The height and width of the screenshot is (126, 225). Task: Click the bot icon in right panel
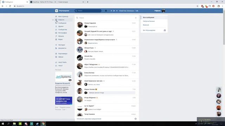tap(165, 30)
